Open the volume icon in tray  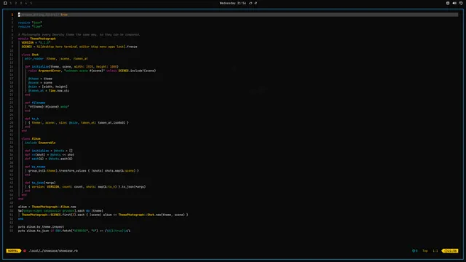(x=454, y=3)
